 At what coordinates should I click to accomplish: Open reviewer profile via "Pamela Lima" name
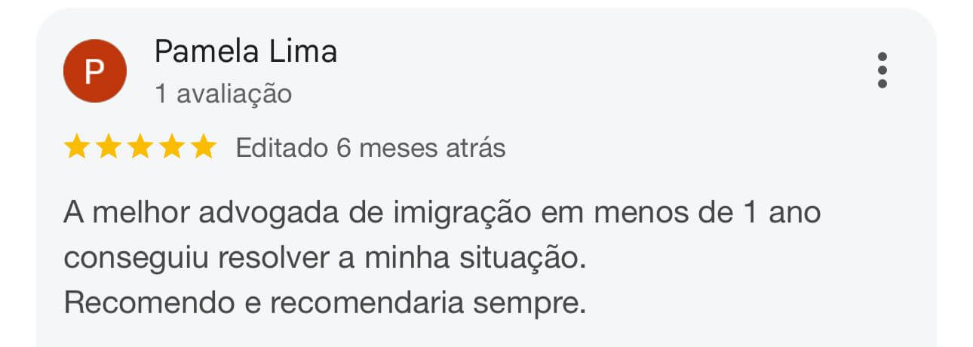245,51
